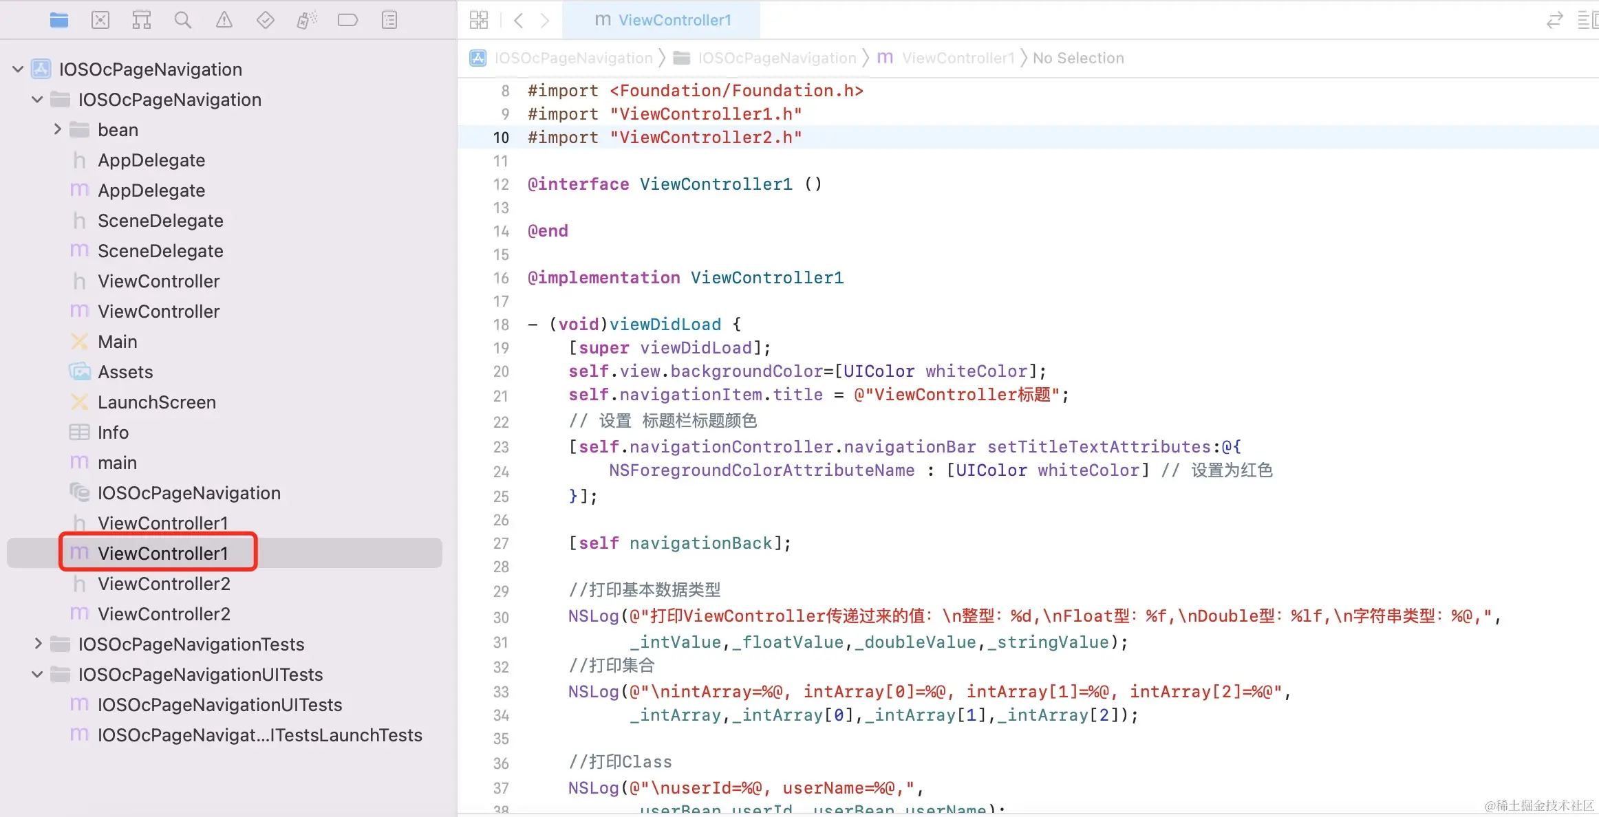
Task: Open the Find navigator magnifier icon
Action: pyautogui.click(x=183, y=20)
